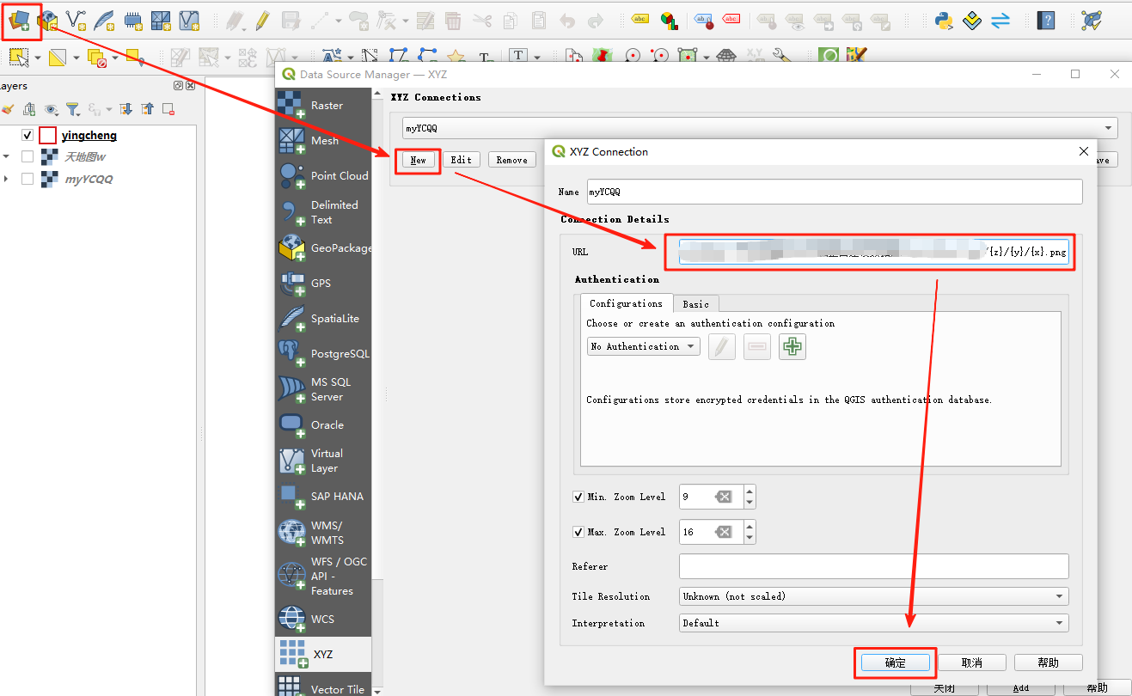The height and width of the screenshot is (696, 1132).
Task: Expand the myYCQQ layer tree node
Action: click(x=7, y=179)
